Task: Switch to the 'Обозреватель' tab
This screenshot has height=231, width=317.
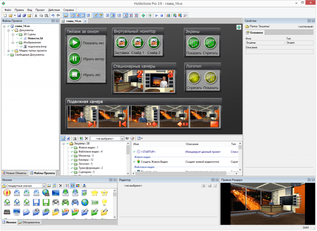Action: pyautogui.click(x=29, y=222)
